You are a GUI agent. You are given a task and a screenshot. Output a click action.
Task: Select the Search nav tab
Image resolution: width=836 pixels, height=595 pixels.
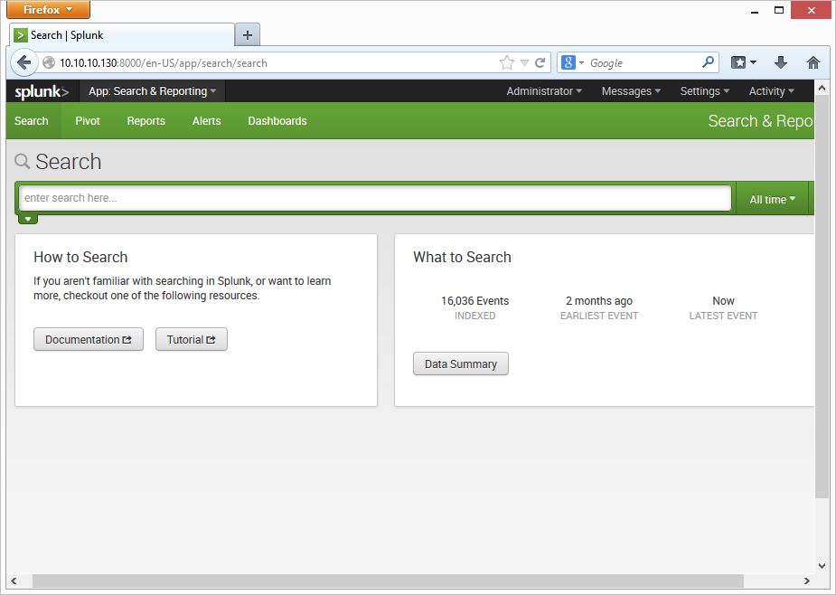pos(32,121)
